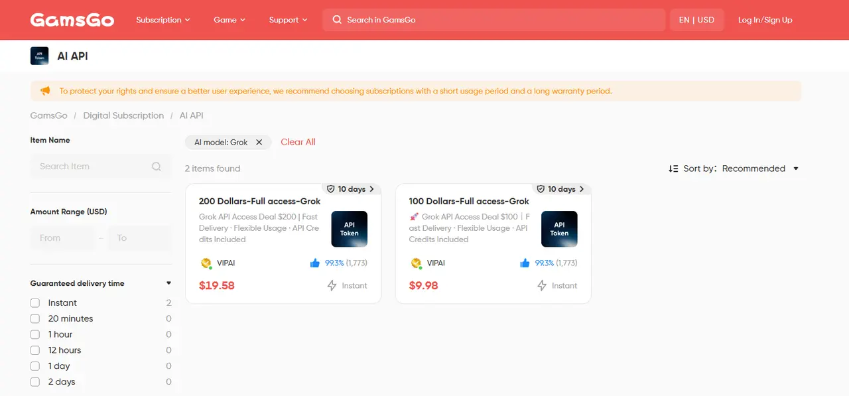Click lightning Instant icon on $9.98 card

click(542, 286)
